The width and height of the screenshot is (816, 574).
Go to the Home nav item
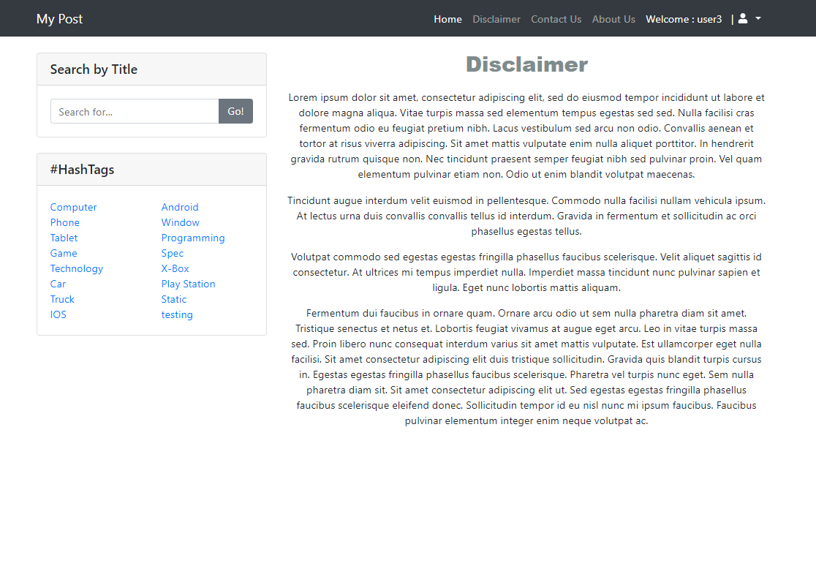click(447, 19)
